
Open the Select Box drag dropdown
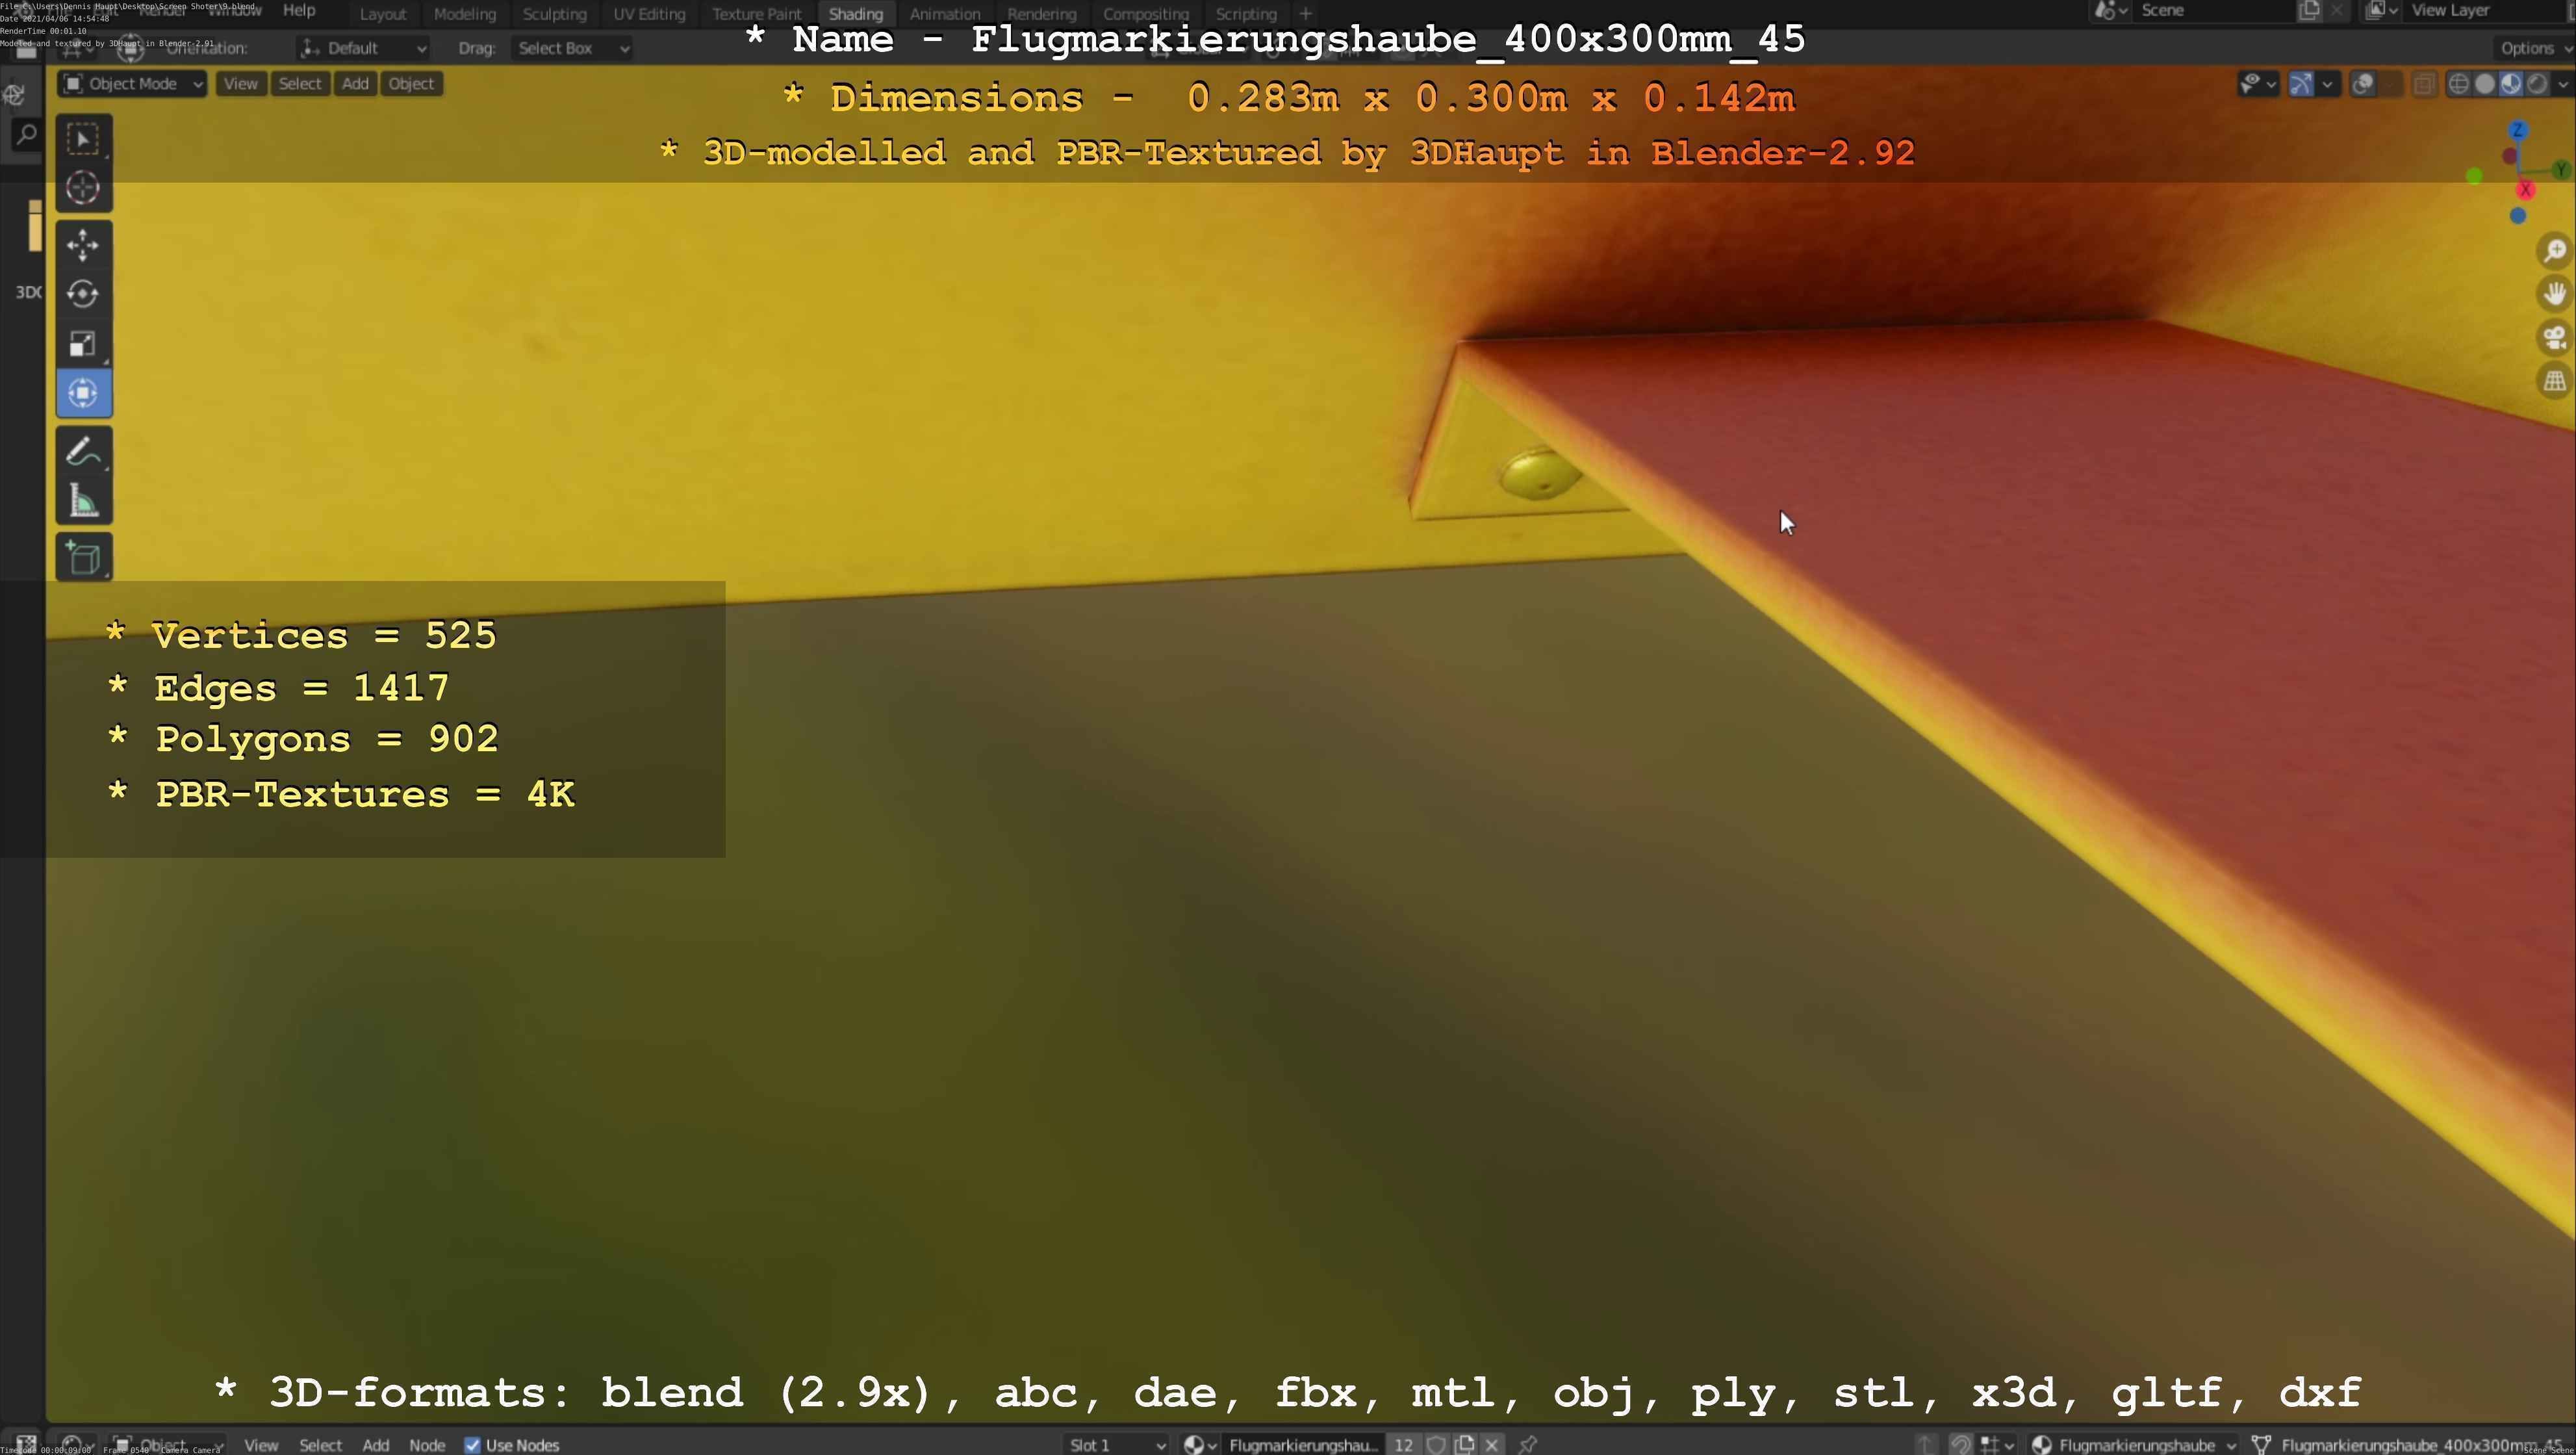point(572,48)
